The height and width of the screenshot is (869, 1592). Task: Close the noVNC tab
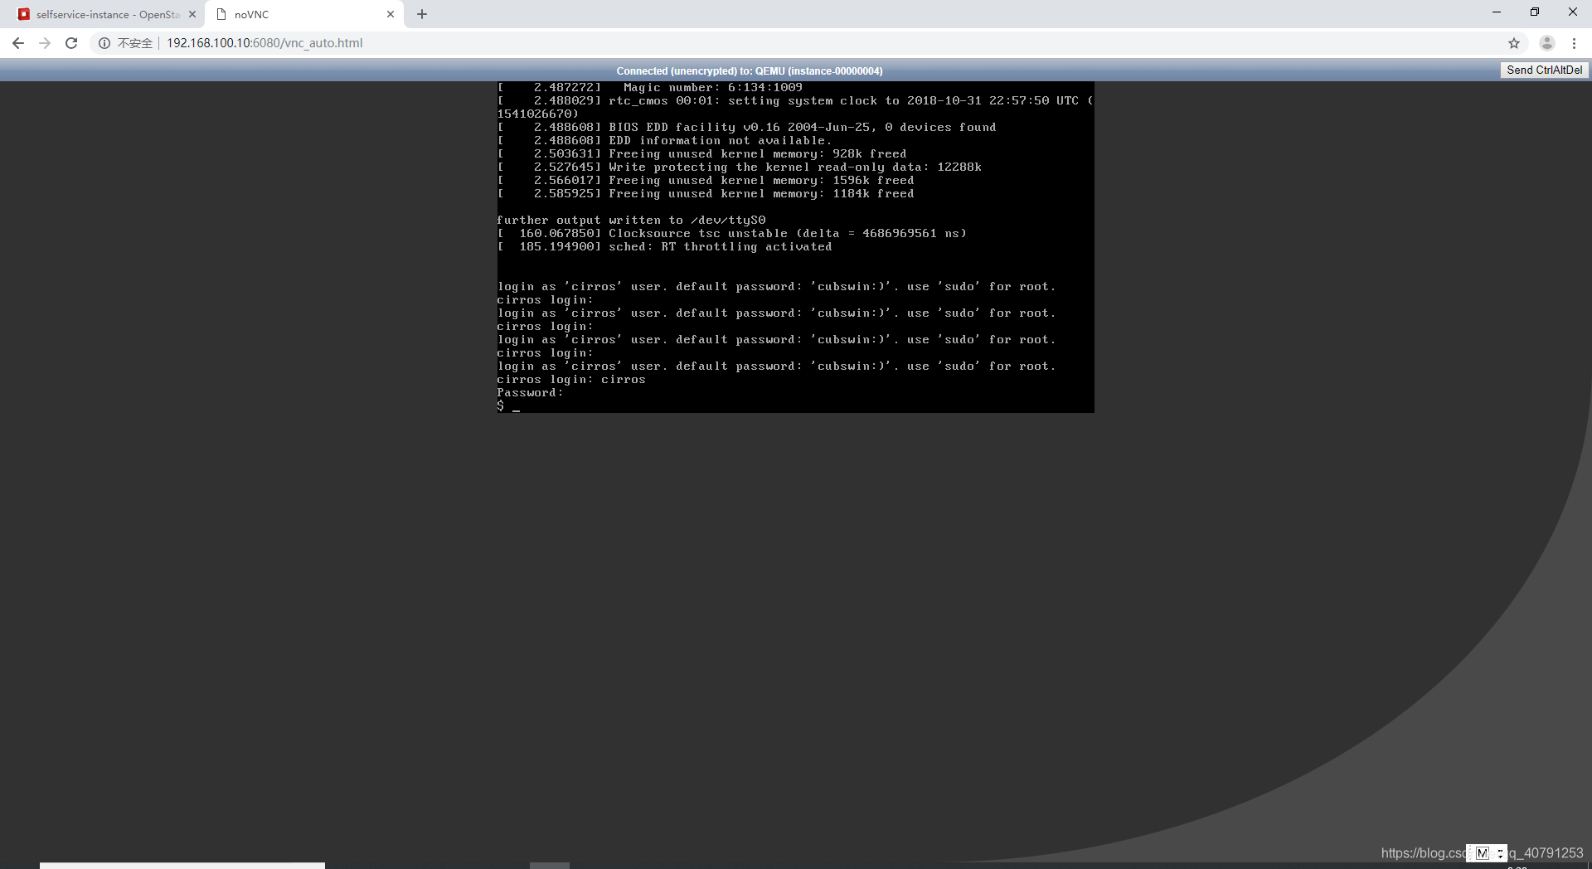pos(391,14)
